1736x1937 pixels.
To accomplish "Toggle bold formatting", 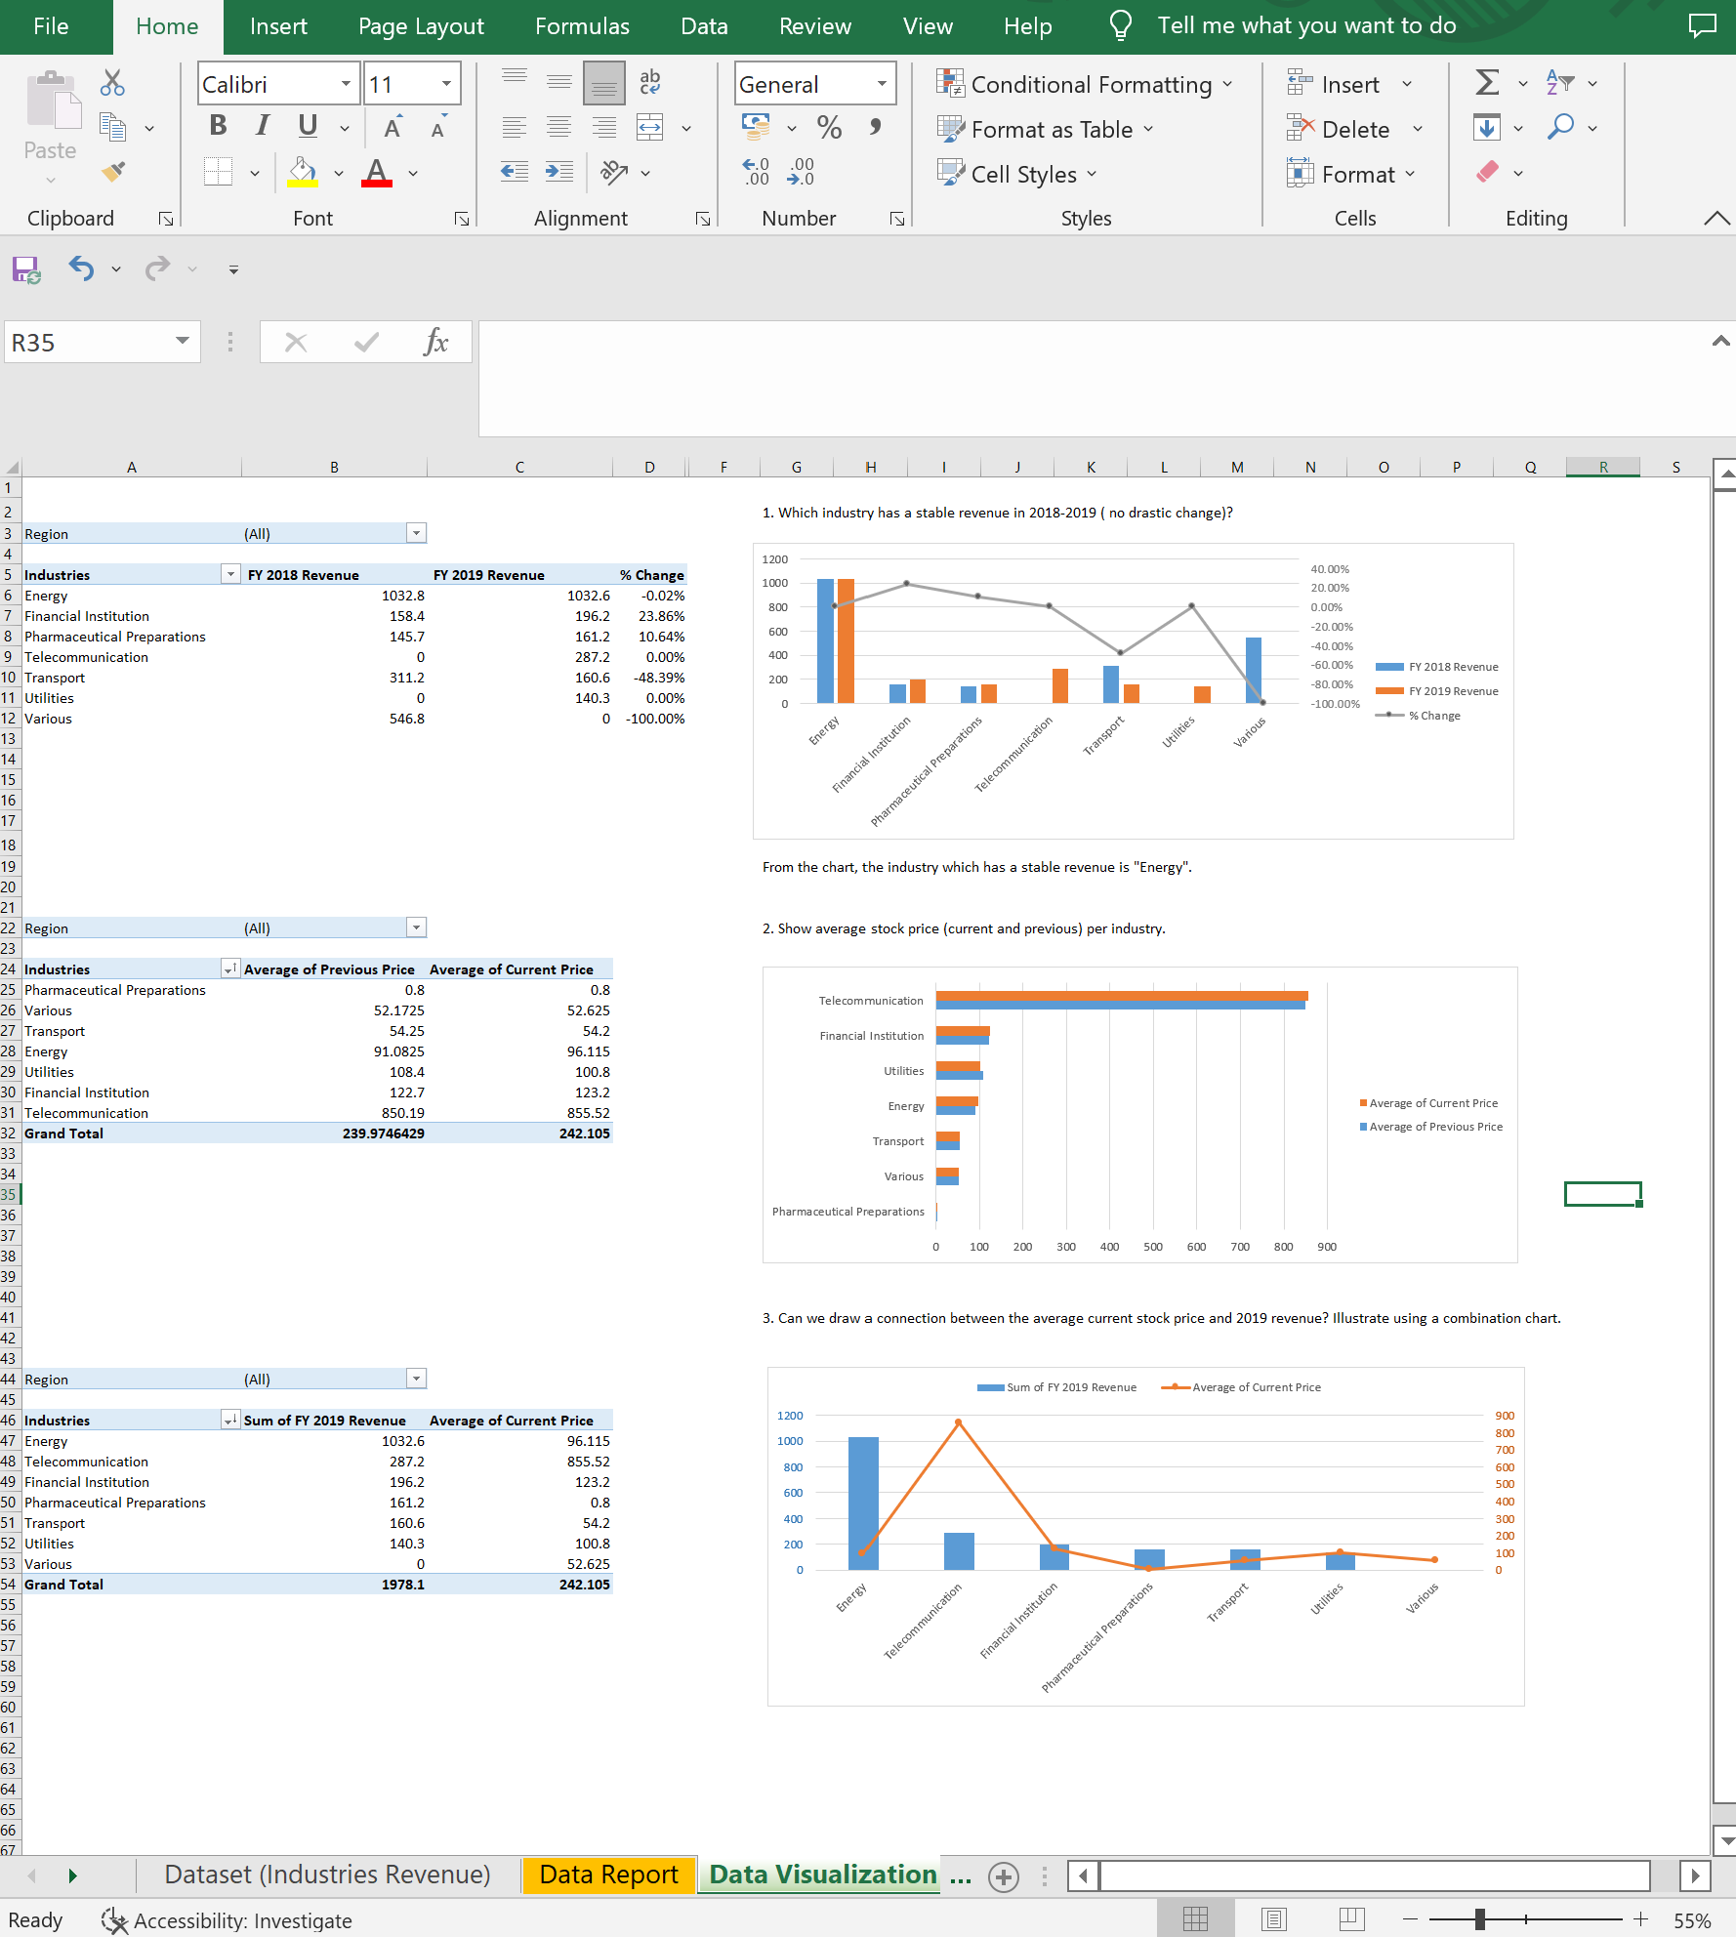I will (217, 126).
